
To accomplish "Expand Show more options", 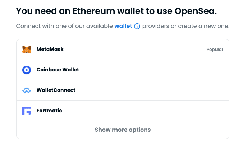I will pos(123,130).
